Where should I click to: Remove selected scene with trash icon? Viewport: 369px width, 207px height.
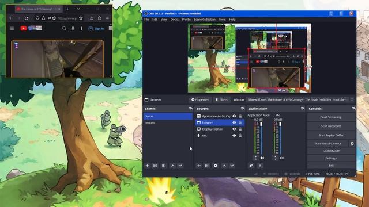click(155, 166)
